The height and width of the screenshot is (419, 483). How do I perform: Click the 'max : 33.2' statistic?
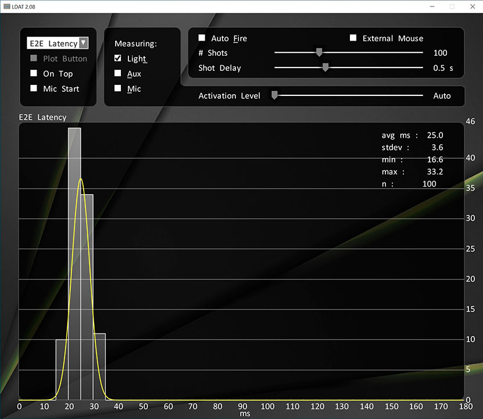coord(412,171)
